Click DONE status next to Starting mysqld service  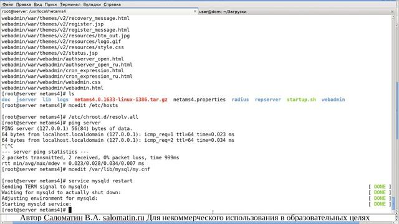380,205
